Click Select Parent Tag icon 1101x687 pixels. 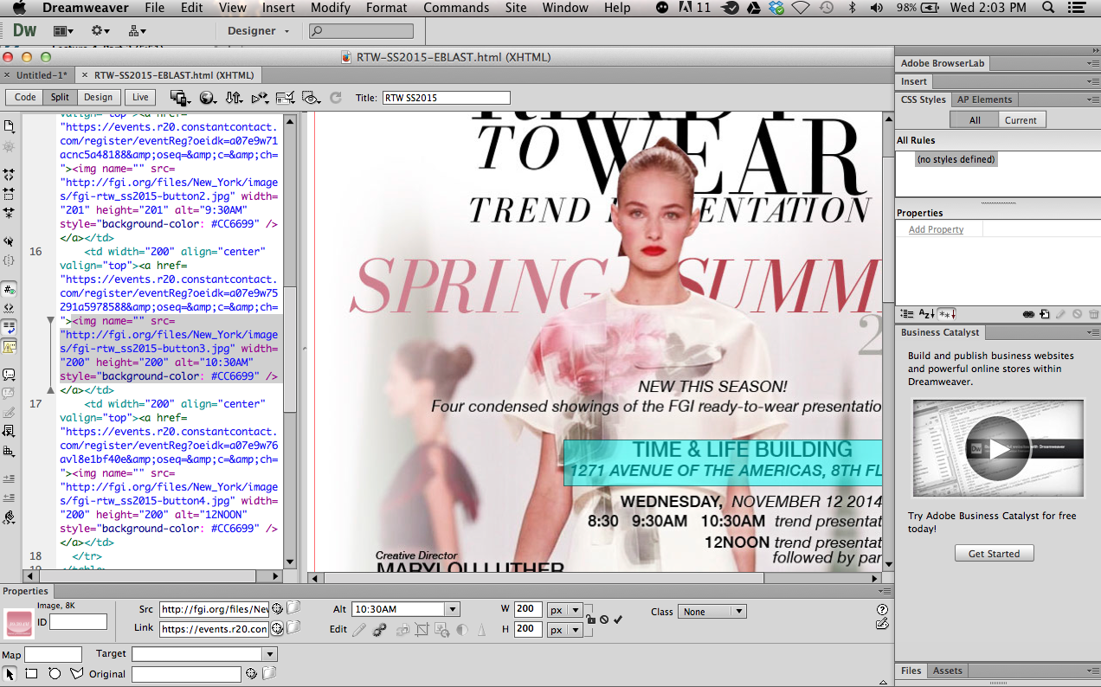10,241
